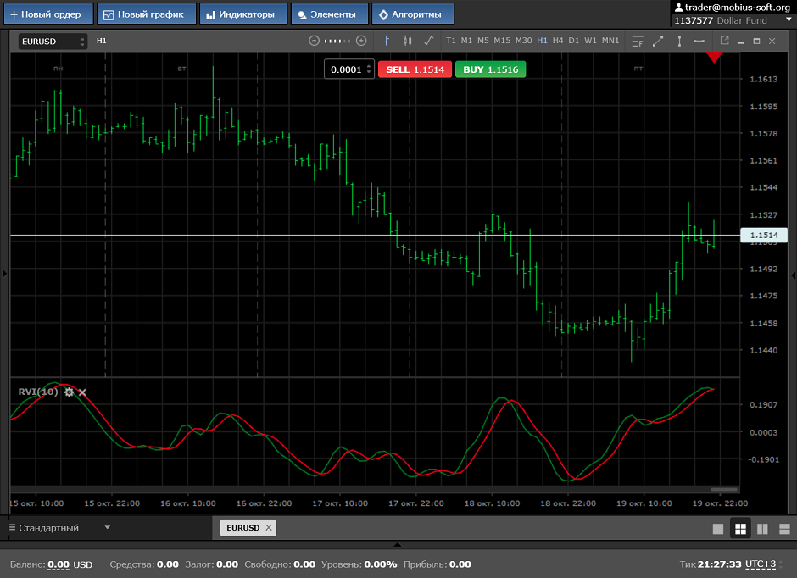This screenshot has height=578, width=797.
Task: Switch to the MN1 timeframe
Action: click(610, 41)
